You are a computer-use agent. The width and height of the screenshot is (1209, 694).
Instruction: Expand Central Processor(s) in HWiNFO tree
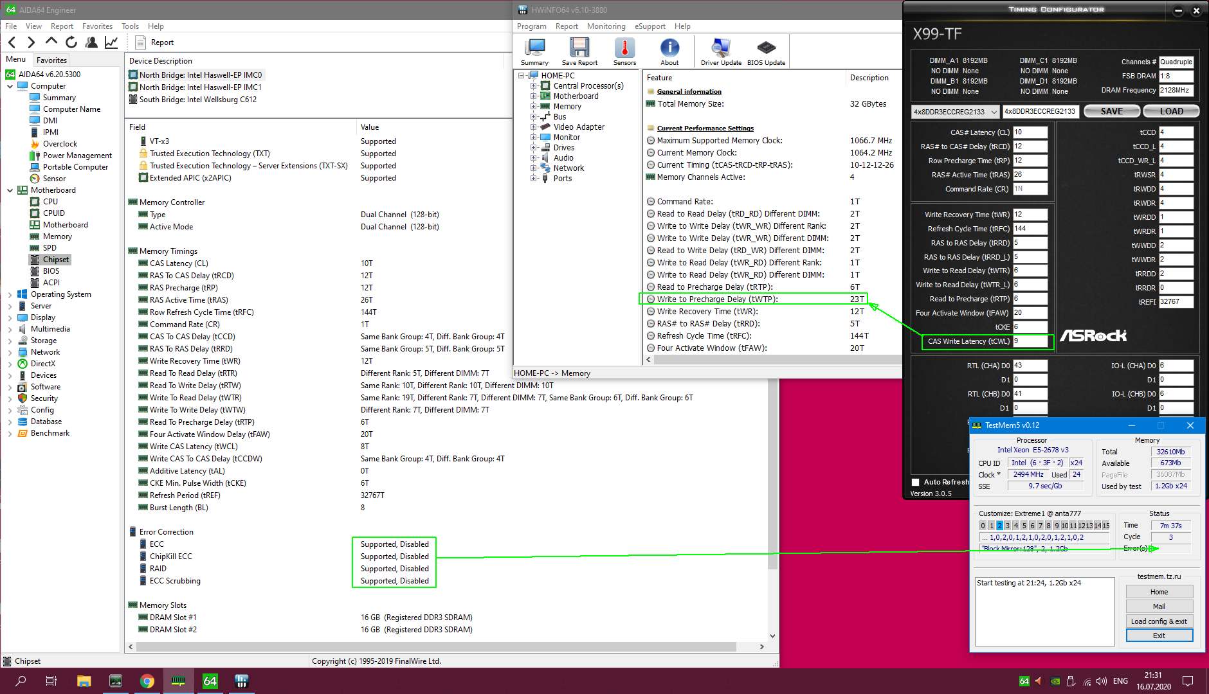tap(533, 86)
